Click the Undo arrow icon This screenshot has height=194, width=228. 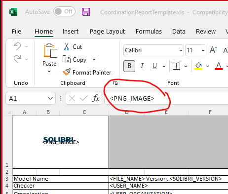click(x=17, y=46)
